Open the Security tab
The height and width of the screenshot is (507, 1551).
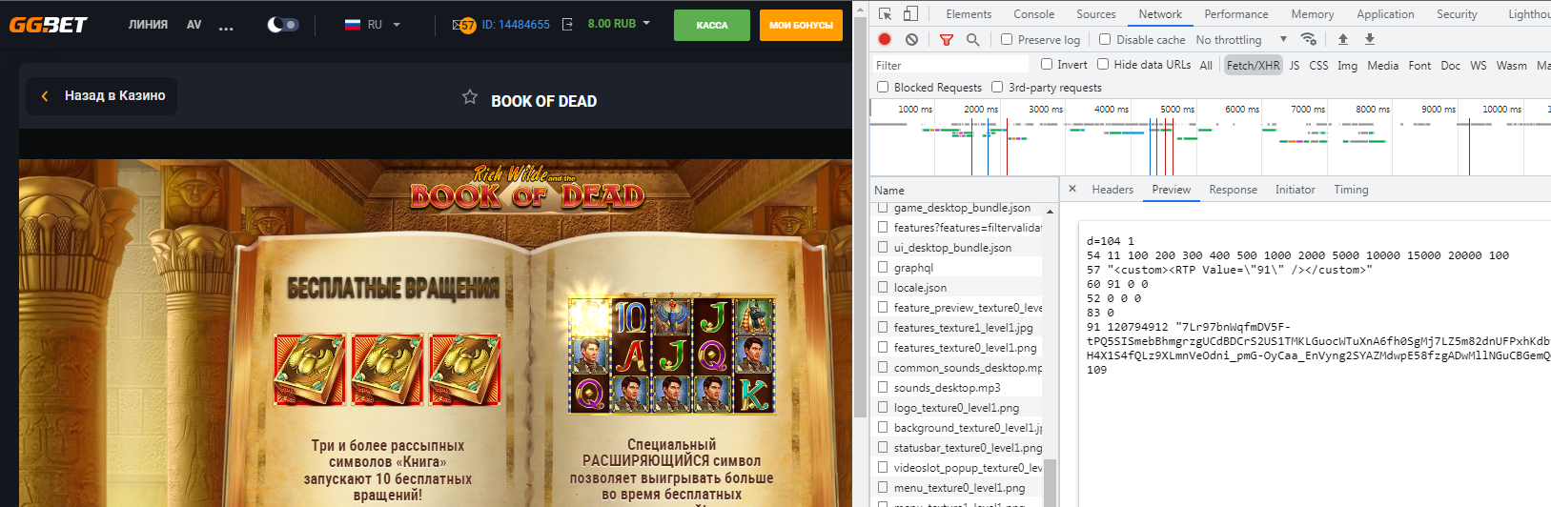click(x=1457, y=14)
